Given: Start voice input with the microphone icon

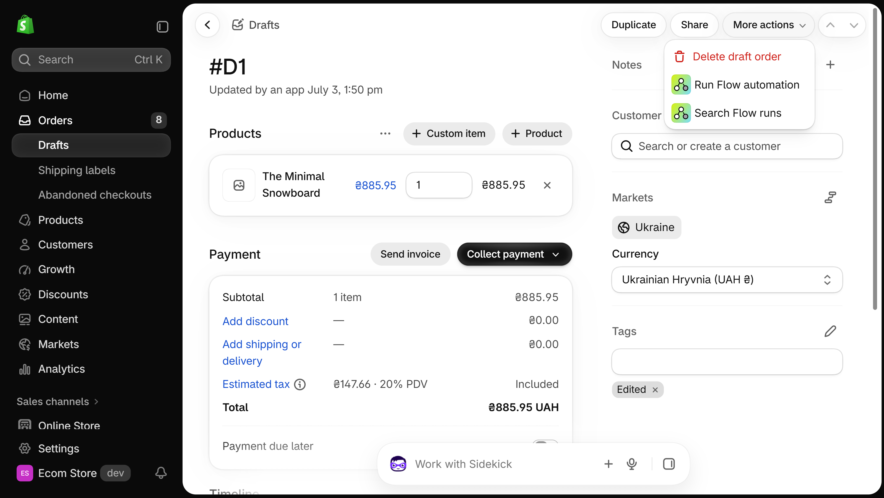Looking at the screenshot, I should point(631,464).
